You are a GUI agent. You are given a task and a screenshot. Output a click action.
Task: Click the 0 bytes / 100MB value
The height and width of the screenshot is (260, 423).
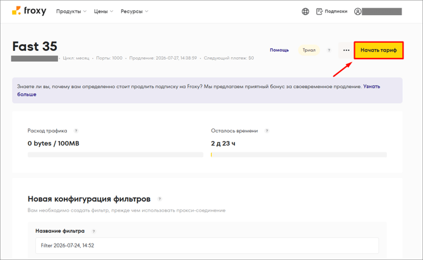[x=54, y=144]
